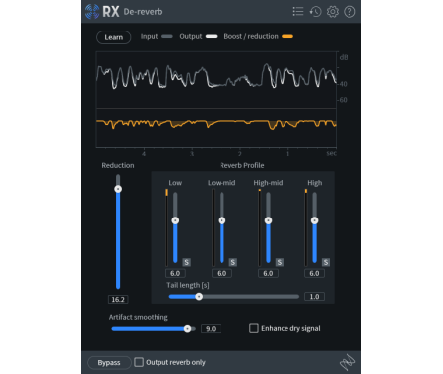443x374 pixels.
Task: Click the iZotope logo in footer
Action: pyautogui.click(x=348, y=362)
